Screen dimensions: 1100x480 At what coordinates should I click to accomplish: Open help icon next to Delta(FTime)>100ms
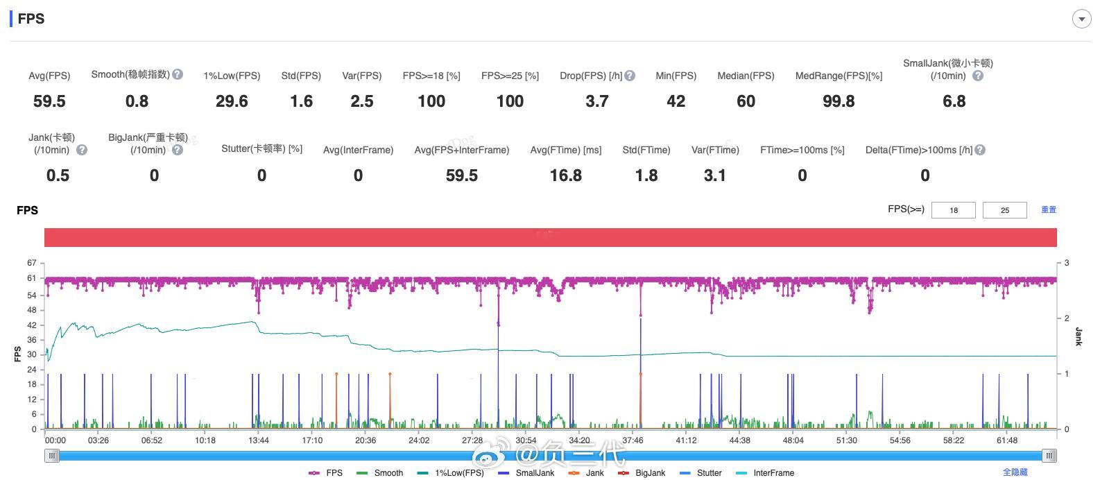click(980, 150)
